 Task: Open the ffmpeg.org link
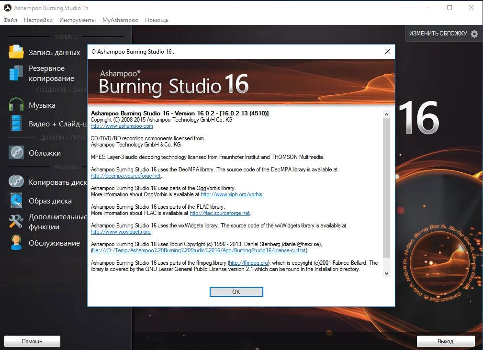point(248,263)
